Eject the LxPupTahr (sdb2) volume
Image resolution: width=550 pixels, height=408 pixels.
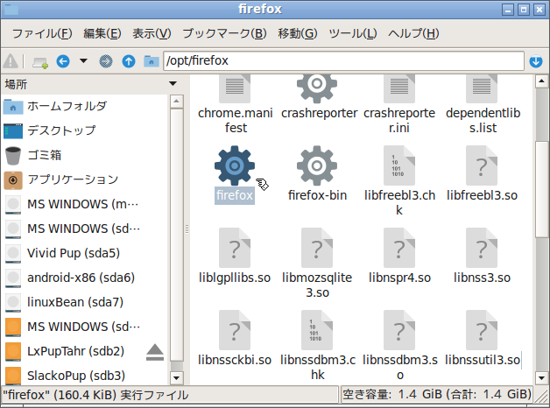(155, 352)
